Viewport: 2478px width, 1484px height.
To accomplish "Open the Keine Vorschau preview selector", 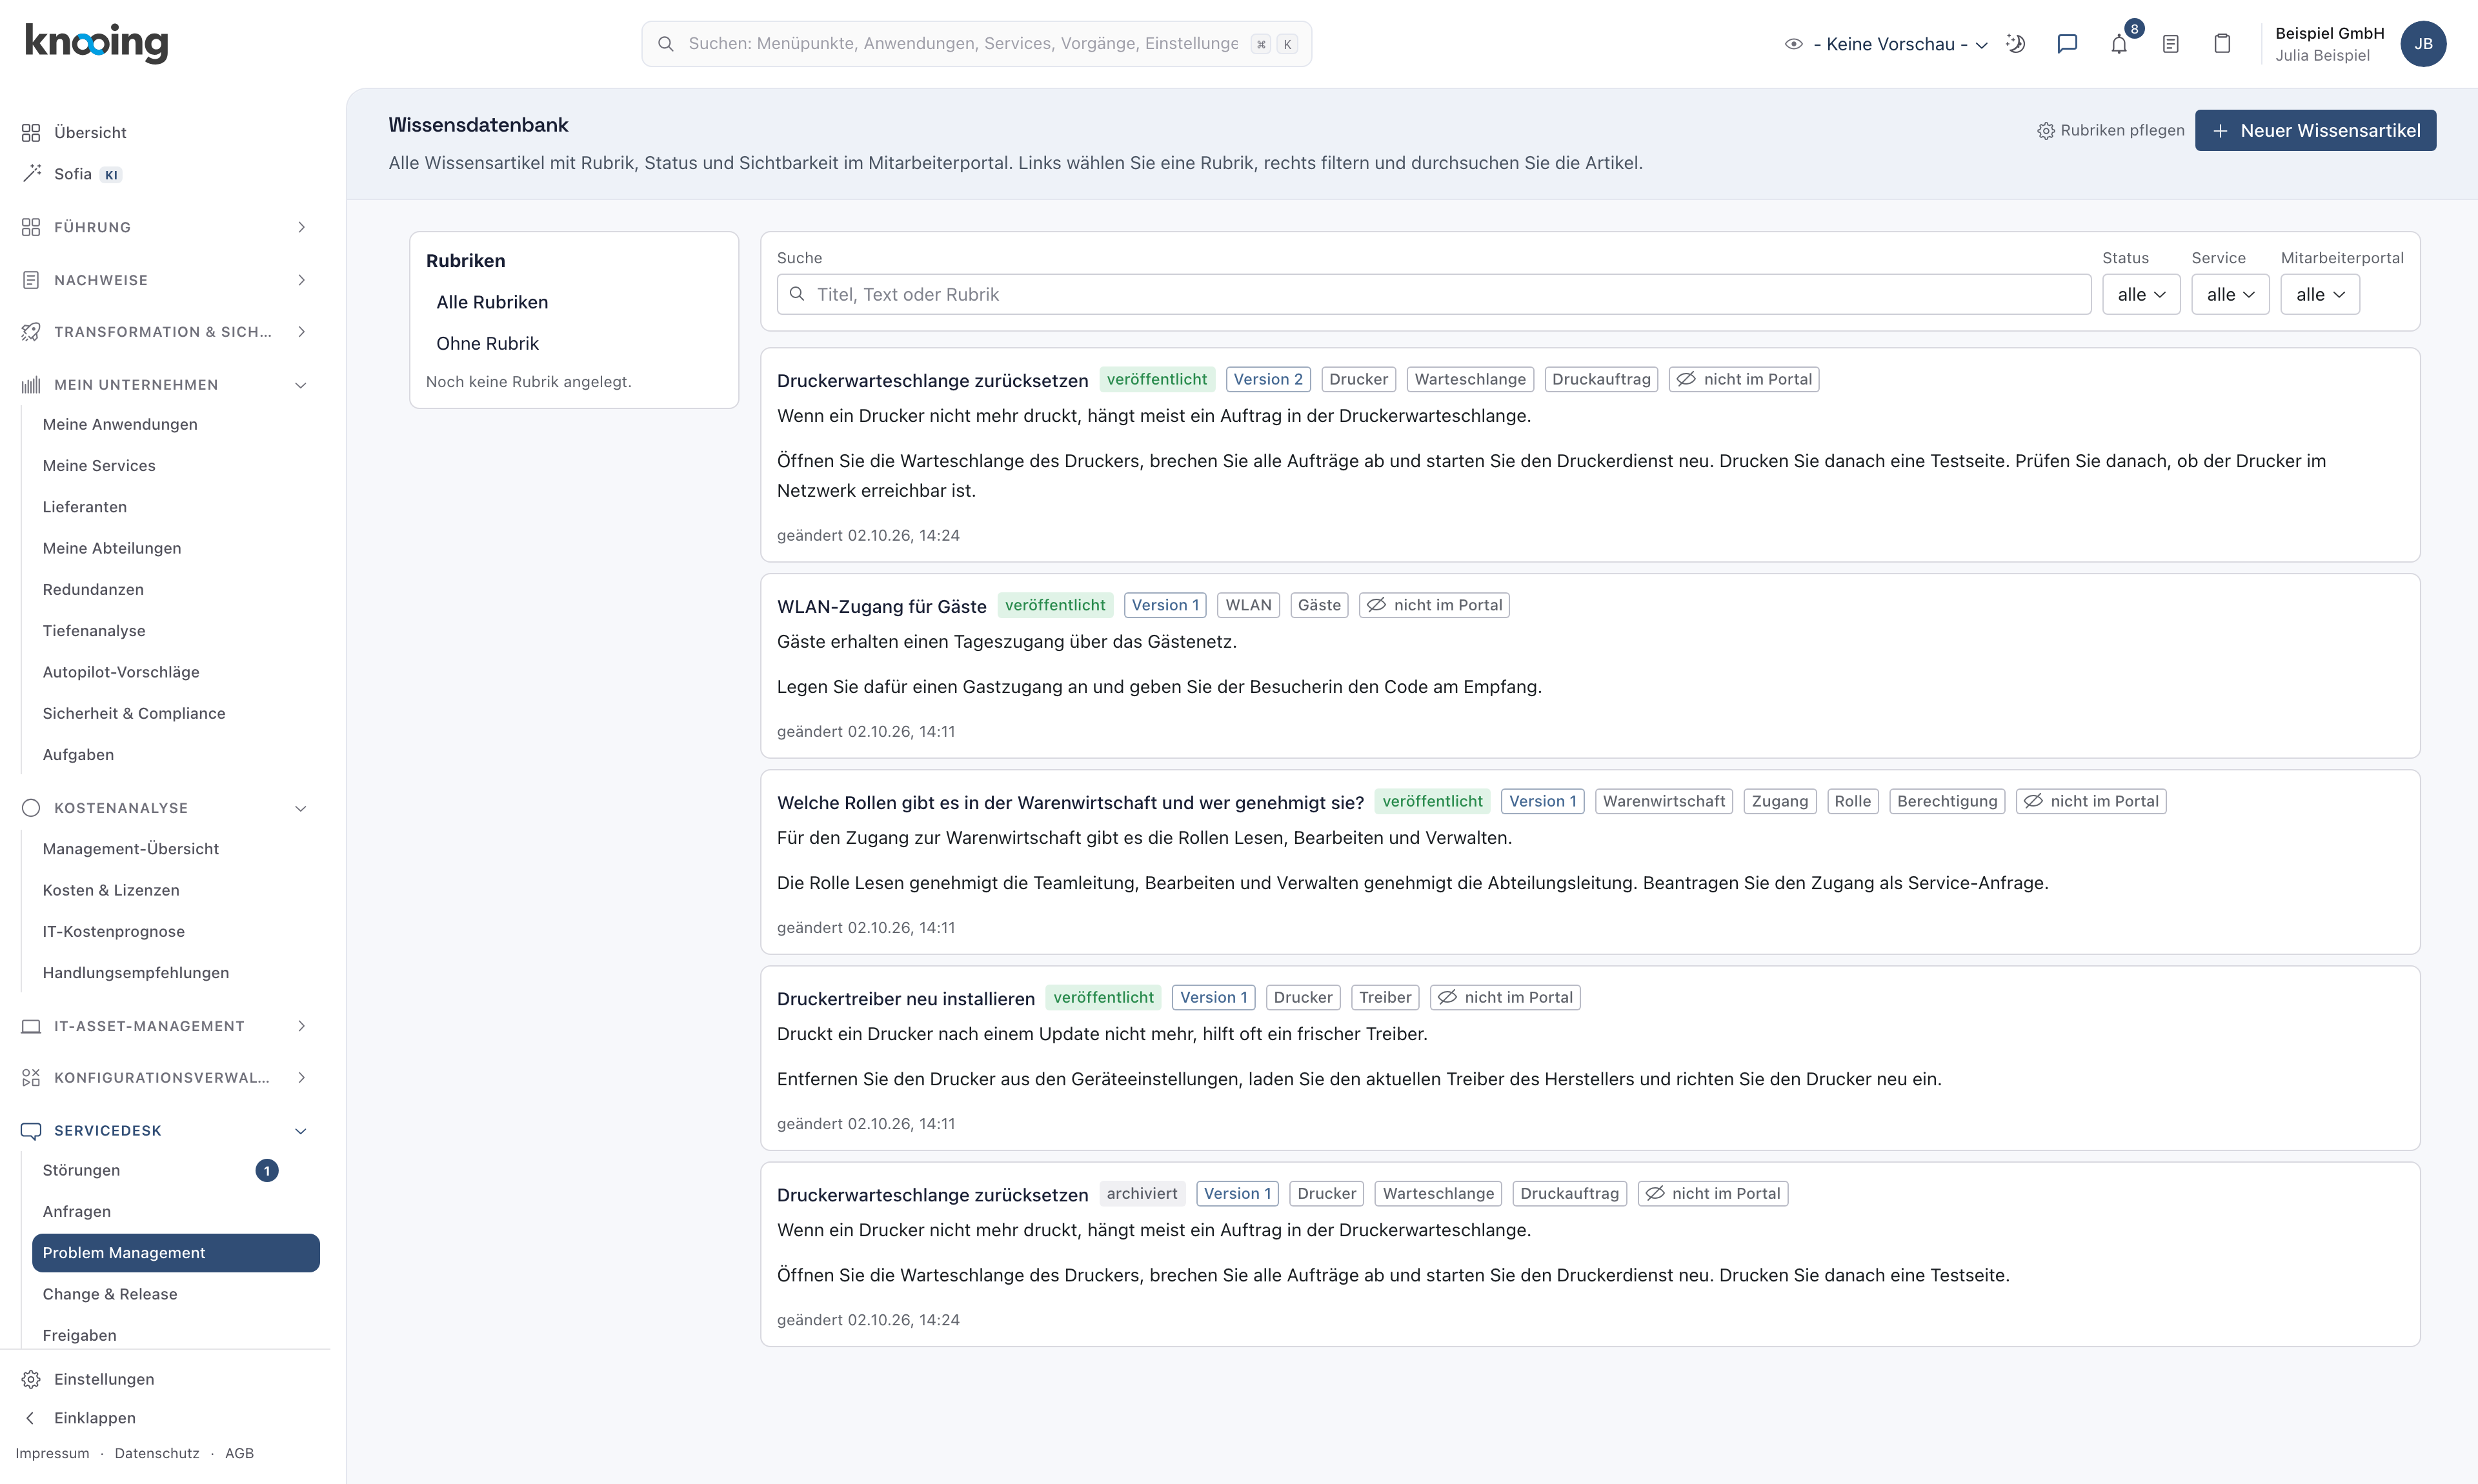I will click(x=1886, y=44).
